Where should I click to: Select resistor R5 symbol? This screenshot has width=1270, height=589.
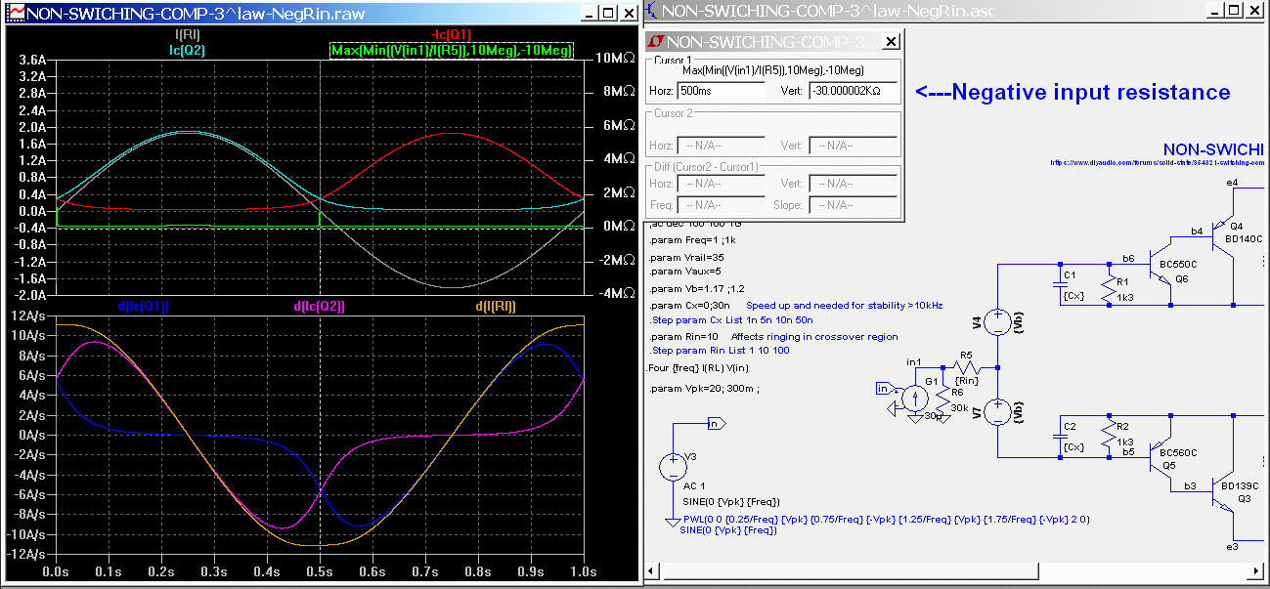point(967,368)
